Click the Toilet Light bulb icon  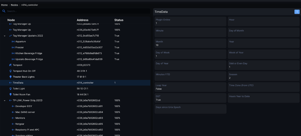click(11, 88)
